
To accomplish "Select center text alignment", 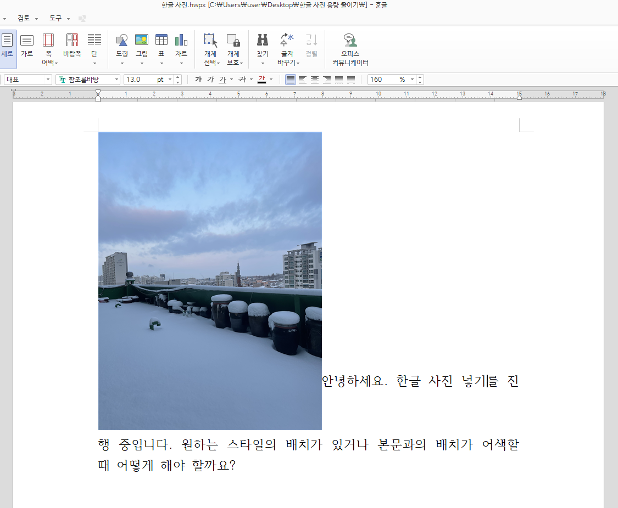I will [315, 80].
